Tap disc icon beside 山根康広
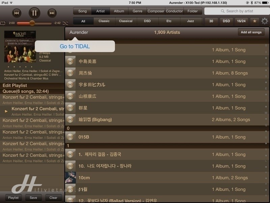Image resolution: width=270 pixels, height=203 pixels. coord(70,96)
